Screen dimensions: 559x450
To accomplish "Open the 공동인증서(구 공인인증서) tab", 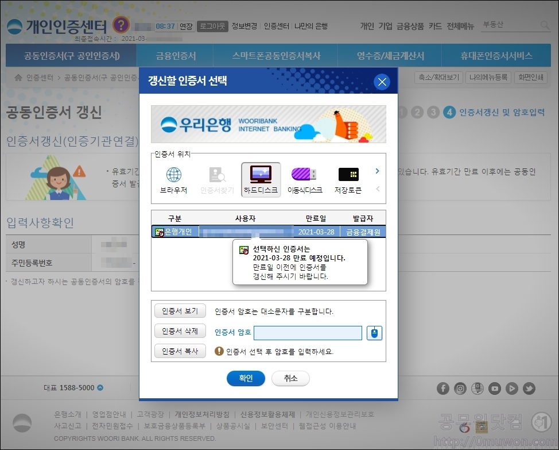I will click(x=72, y=56).
